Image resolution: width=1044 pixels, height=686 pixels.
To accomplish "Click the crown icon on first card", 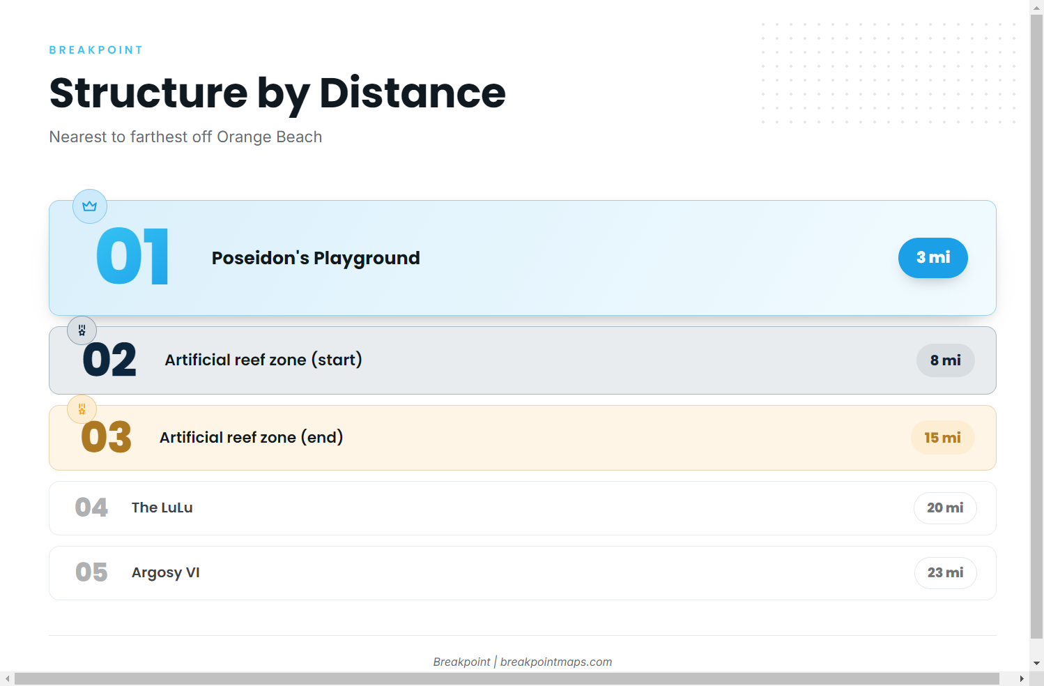I will [x=90, y=206].
